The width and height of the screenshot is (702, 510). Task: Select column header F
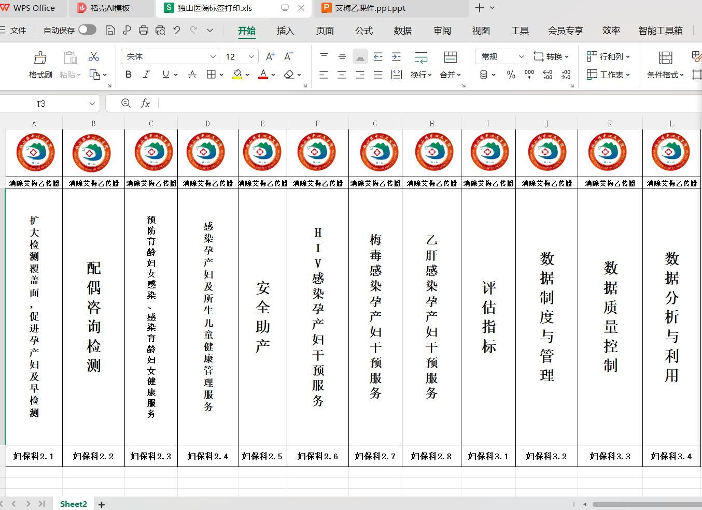317,123
